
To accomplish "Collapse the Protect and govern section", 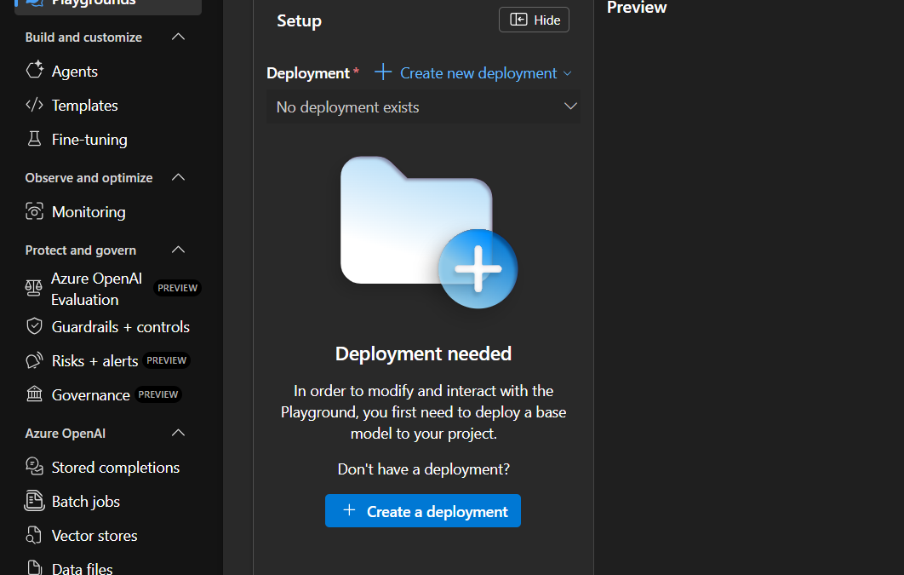I will coord(178,250).
